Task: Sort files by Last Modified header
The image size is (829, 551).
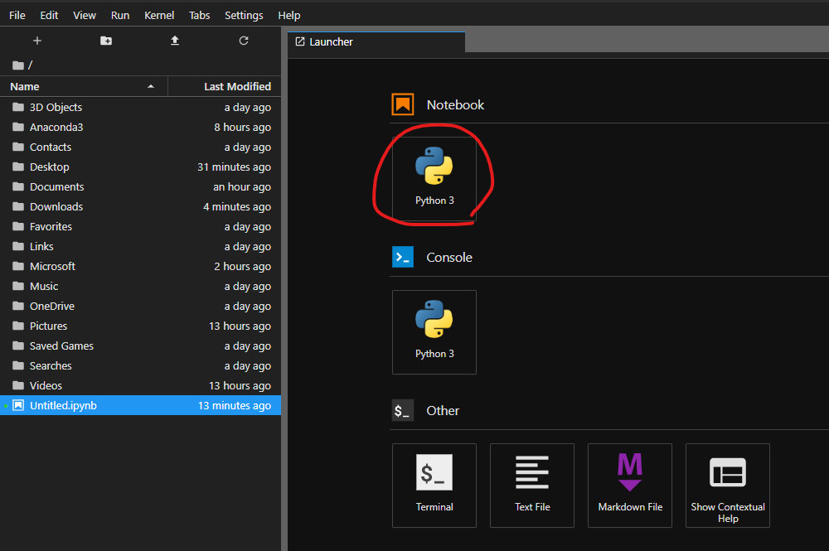Action: [x=224, y=87]
